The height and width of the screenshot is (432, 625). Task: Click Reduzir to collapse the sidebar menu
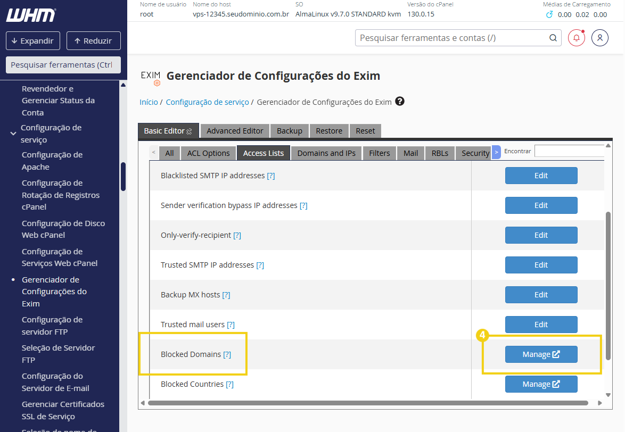93,40
